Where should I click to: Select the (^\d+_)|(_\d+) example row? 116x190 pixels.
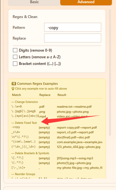click(57, 147)
